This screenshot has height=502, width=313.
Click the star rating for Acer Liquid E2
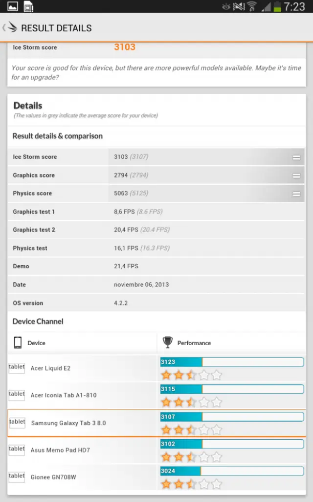pyautogui.click(x=191, y=375)
